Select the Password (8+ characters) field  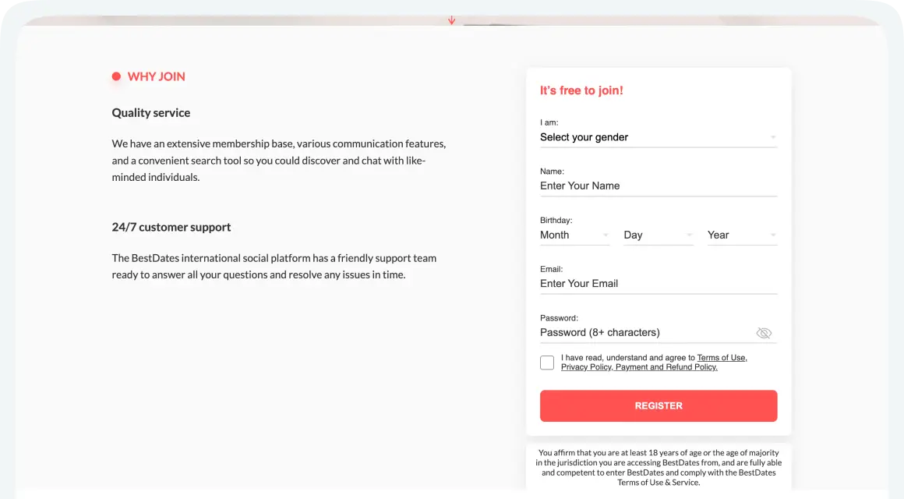click(x=643, y=333)
